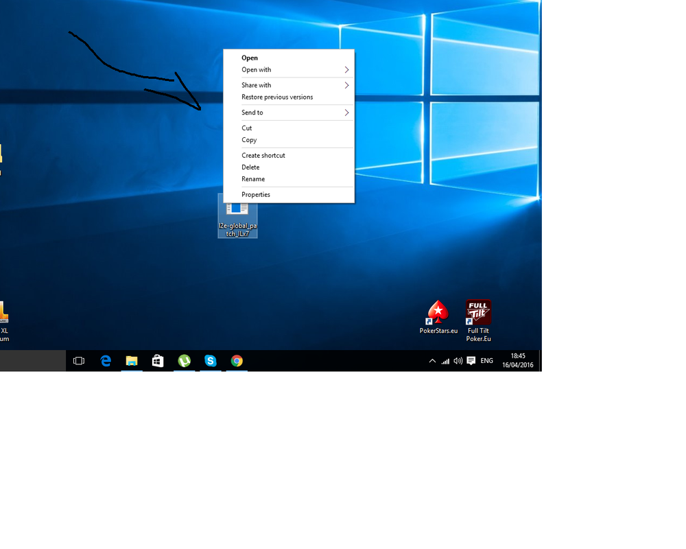Screen dimensions: 686x549
Task: Click Delete in the context menu
Action: click(x=250, y=167)
